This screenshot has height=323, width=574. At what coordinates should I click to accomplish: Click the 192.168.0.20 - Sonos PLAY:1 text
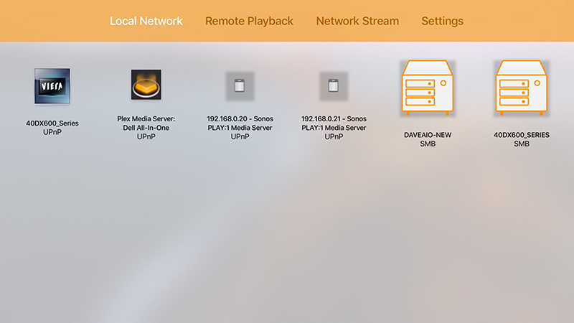point(240,123)
